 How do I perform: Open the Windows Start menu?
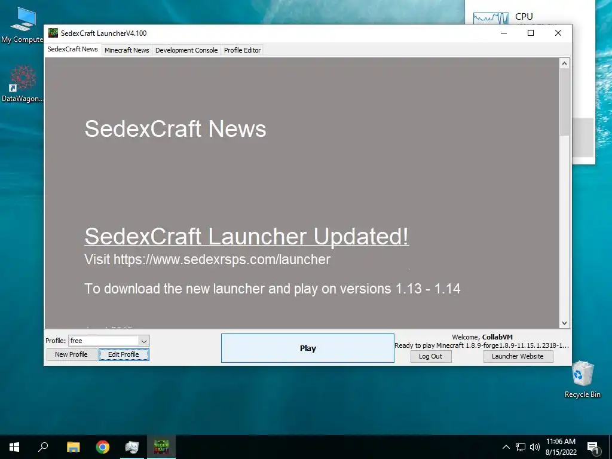tap(14, 447)
